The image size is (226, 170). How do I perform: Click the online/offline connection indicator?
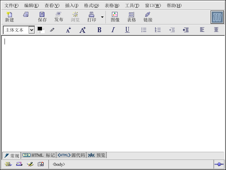point(219,164)
